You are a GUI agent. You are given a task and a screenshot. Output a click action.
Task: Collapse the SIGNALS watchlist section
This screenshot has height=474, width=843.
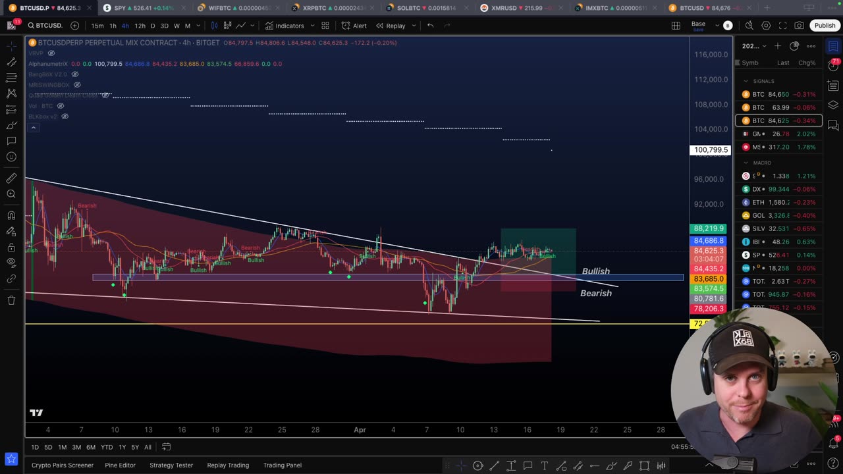click(746, 81)
